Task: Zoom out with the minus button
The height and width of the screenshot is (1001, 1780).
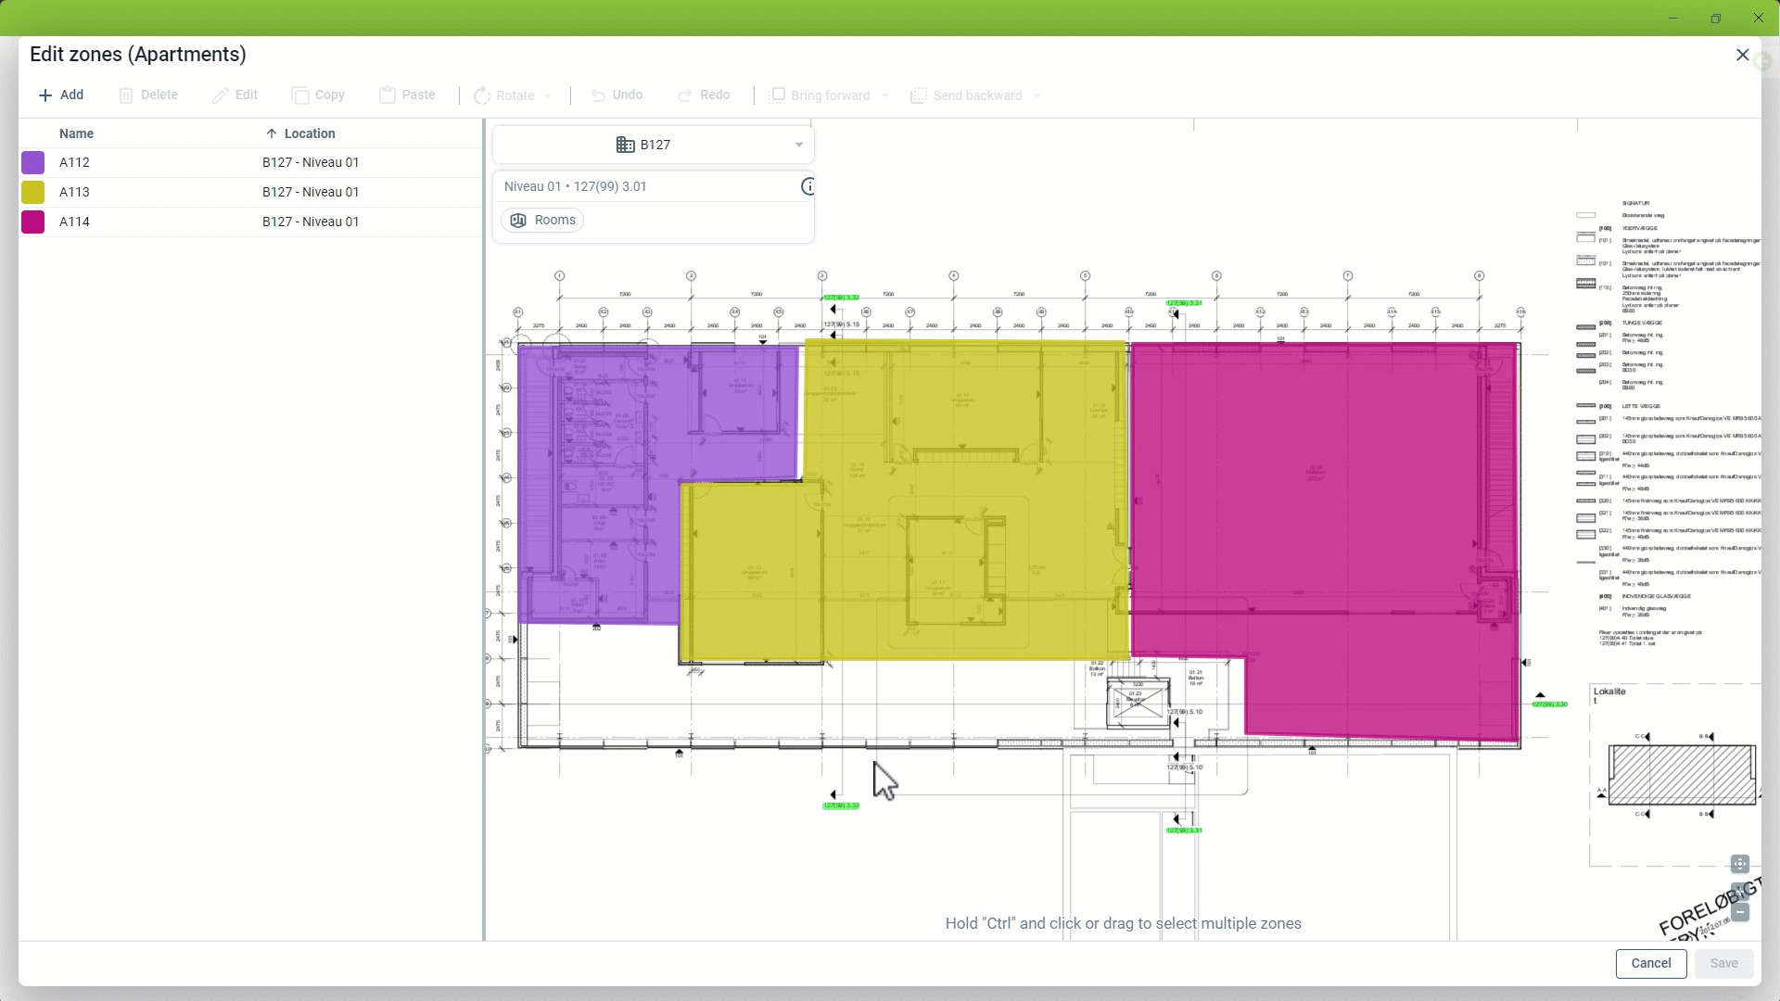Action: coord(1739,912)
